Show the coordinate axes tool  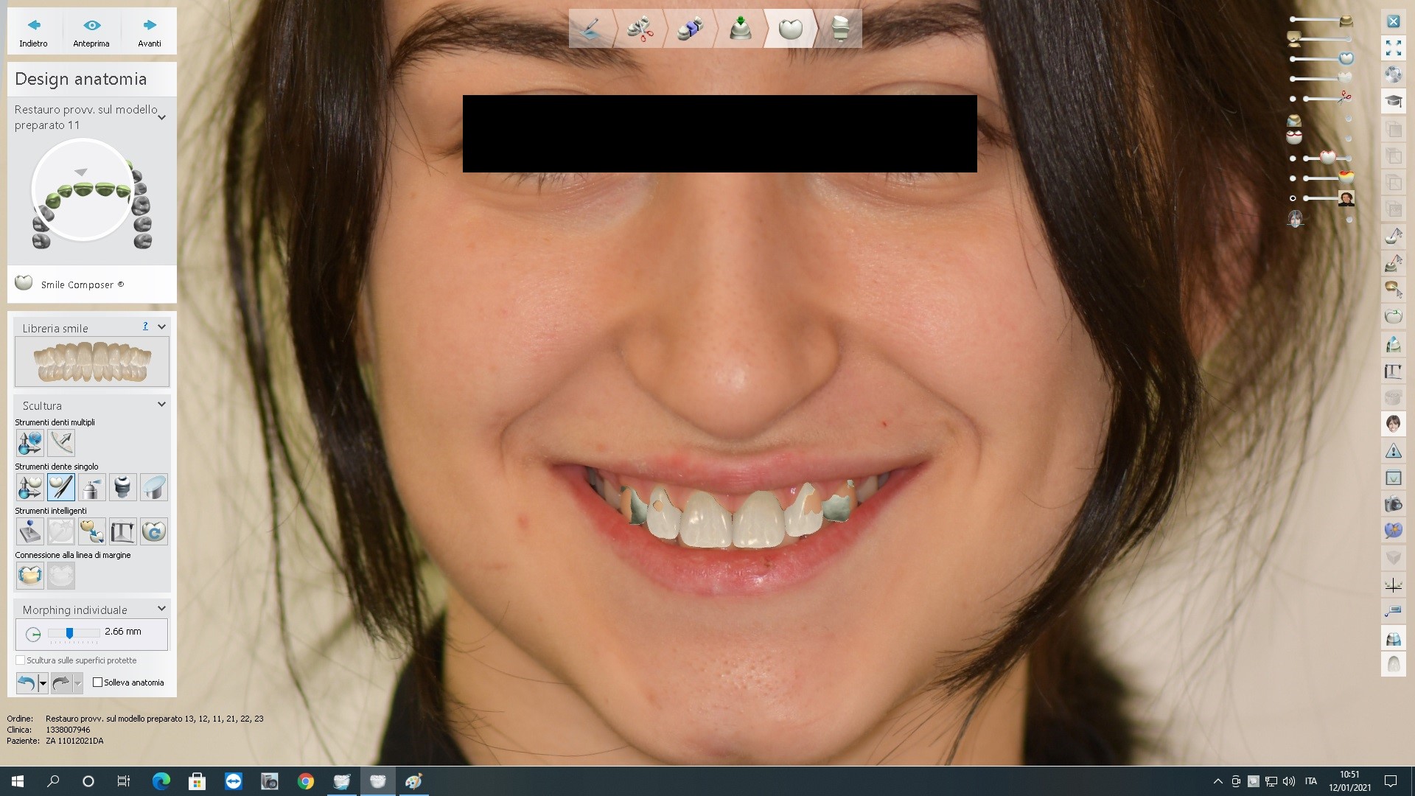(1393, 586)
